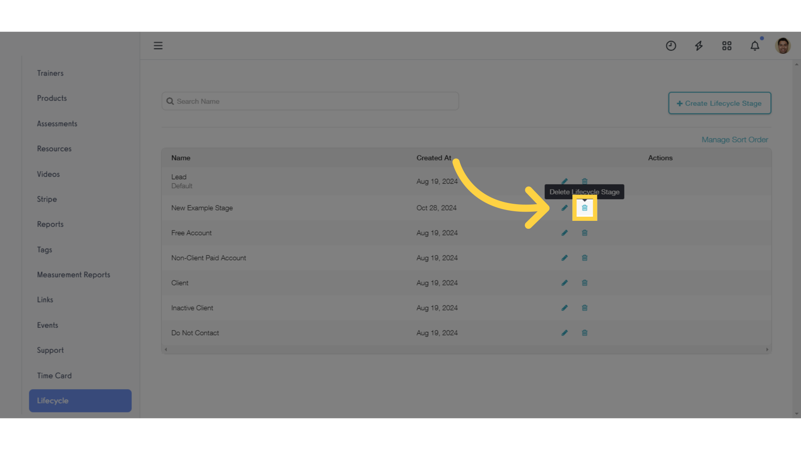Click the Search Name input field
This screenshot has width=801, height=450.
(310, 101)
